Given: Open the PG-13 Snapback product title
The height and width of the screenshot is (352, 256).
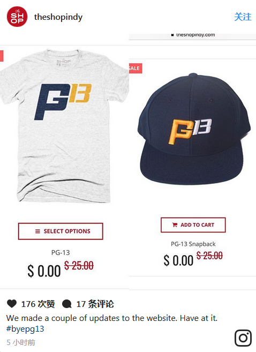Looking at the screenshot, I should click(x=193, y=244).
